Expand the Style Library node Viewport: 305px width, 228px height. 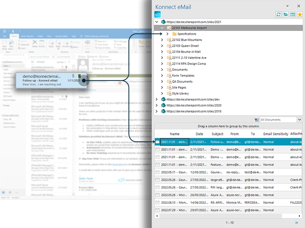click(x=162, y=93)
